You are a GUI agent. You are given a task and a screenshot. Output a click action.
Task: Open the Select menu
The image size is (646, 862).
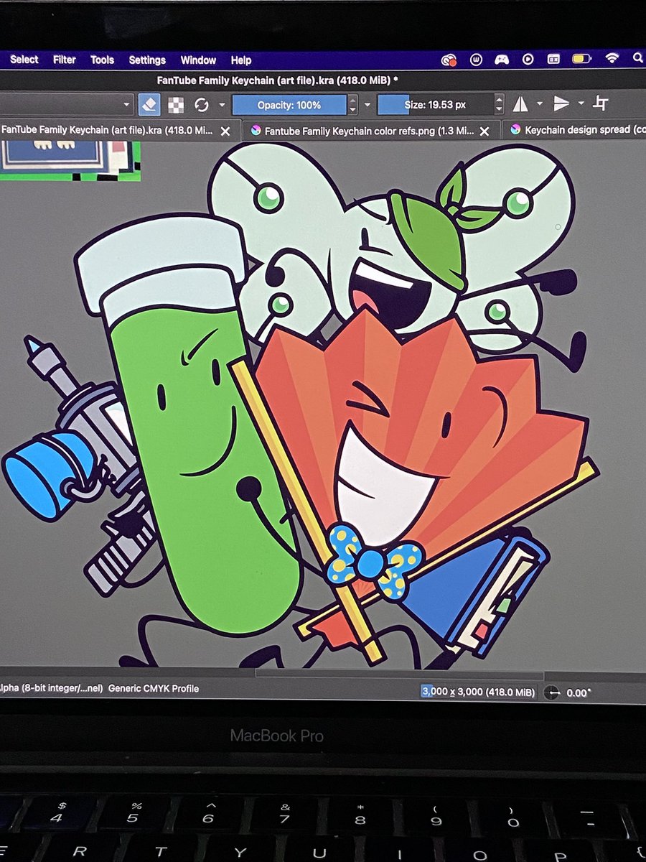pyautogui.click(x=24, y=60)
